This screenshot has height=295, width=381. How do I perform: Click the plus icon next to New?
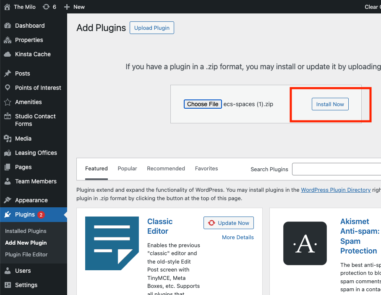(67, 7)
